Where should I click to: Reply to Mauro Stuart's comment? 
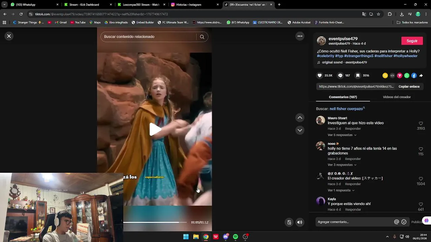click(x=353, y=129)
